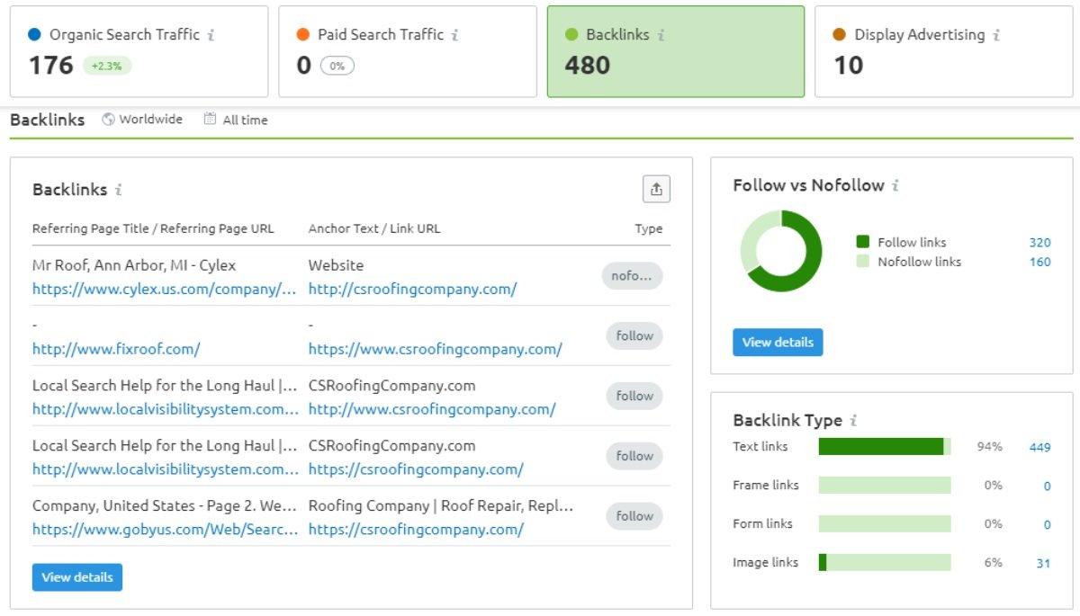This screenshot has height=616, width=1080.
Task: Click info icon next to Follow vs Nofollow
Action: pos(895,185)
